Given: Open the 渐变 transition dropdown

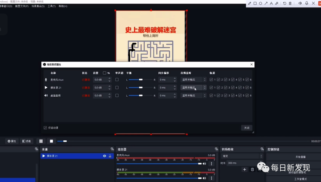Looking at the screenshot, I should (242, 156).
